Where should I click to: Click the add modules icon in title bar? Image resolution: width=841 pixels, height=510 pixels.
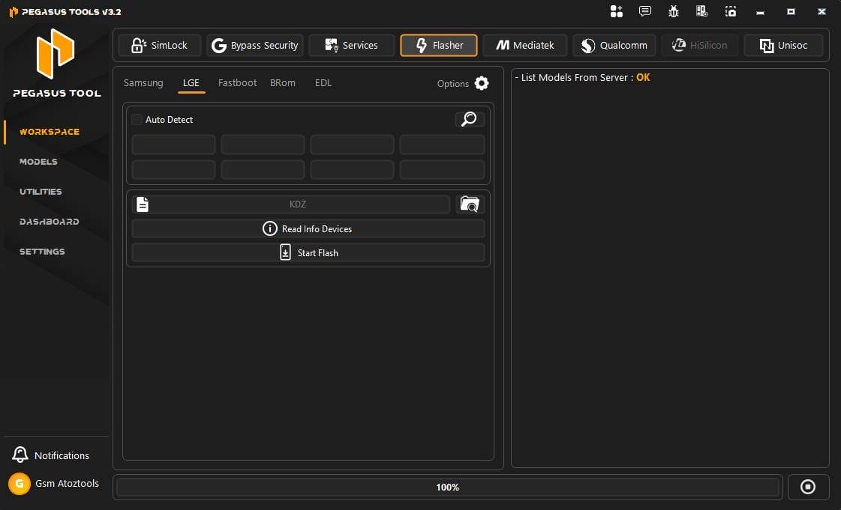click(616, 11)
